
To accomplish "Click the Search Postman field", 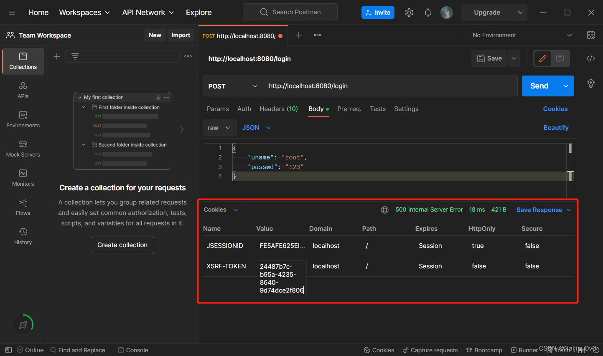I will [x=290, y=12].
